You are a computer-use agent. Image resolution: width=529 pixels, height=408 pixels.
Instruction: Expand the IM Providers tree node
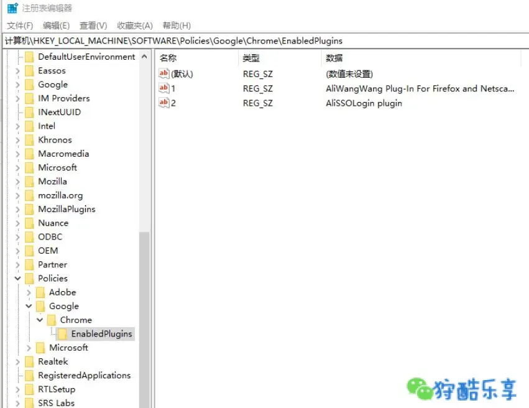tap(17, 98)
